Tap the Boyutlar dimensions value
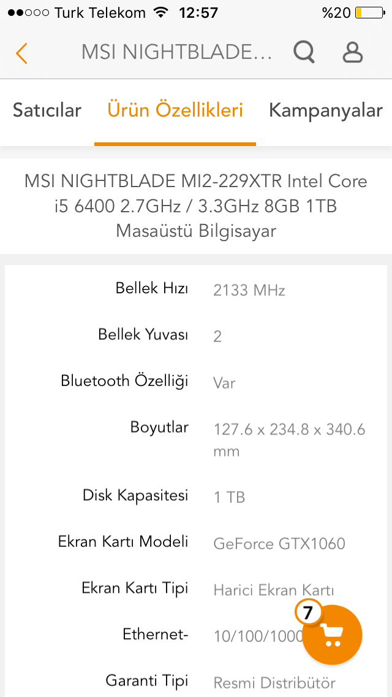The height and width of the screenshot is (697, 392). pos(289,440)
